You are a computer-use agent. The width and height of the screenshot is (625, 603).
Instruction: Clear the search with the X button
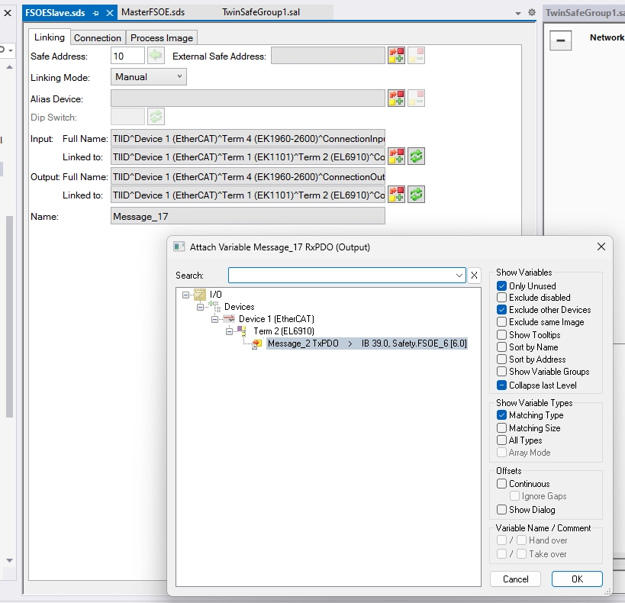[474, 276]
